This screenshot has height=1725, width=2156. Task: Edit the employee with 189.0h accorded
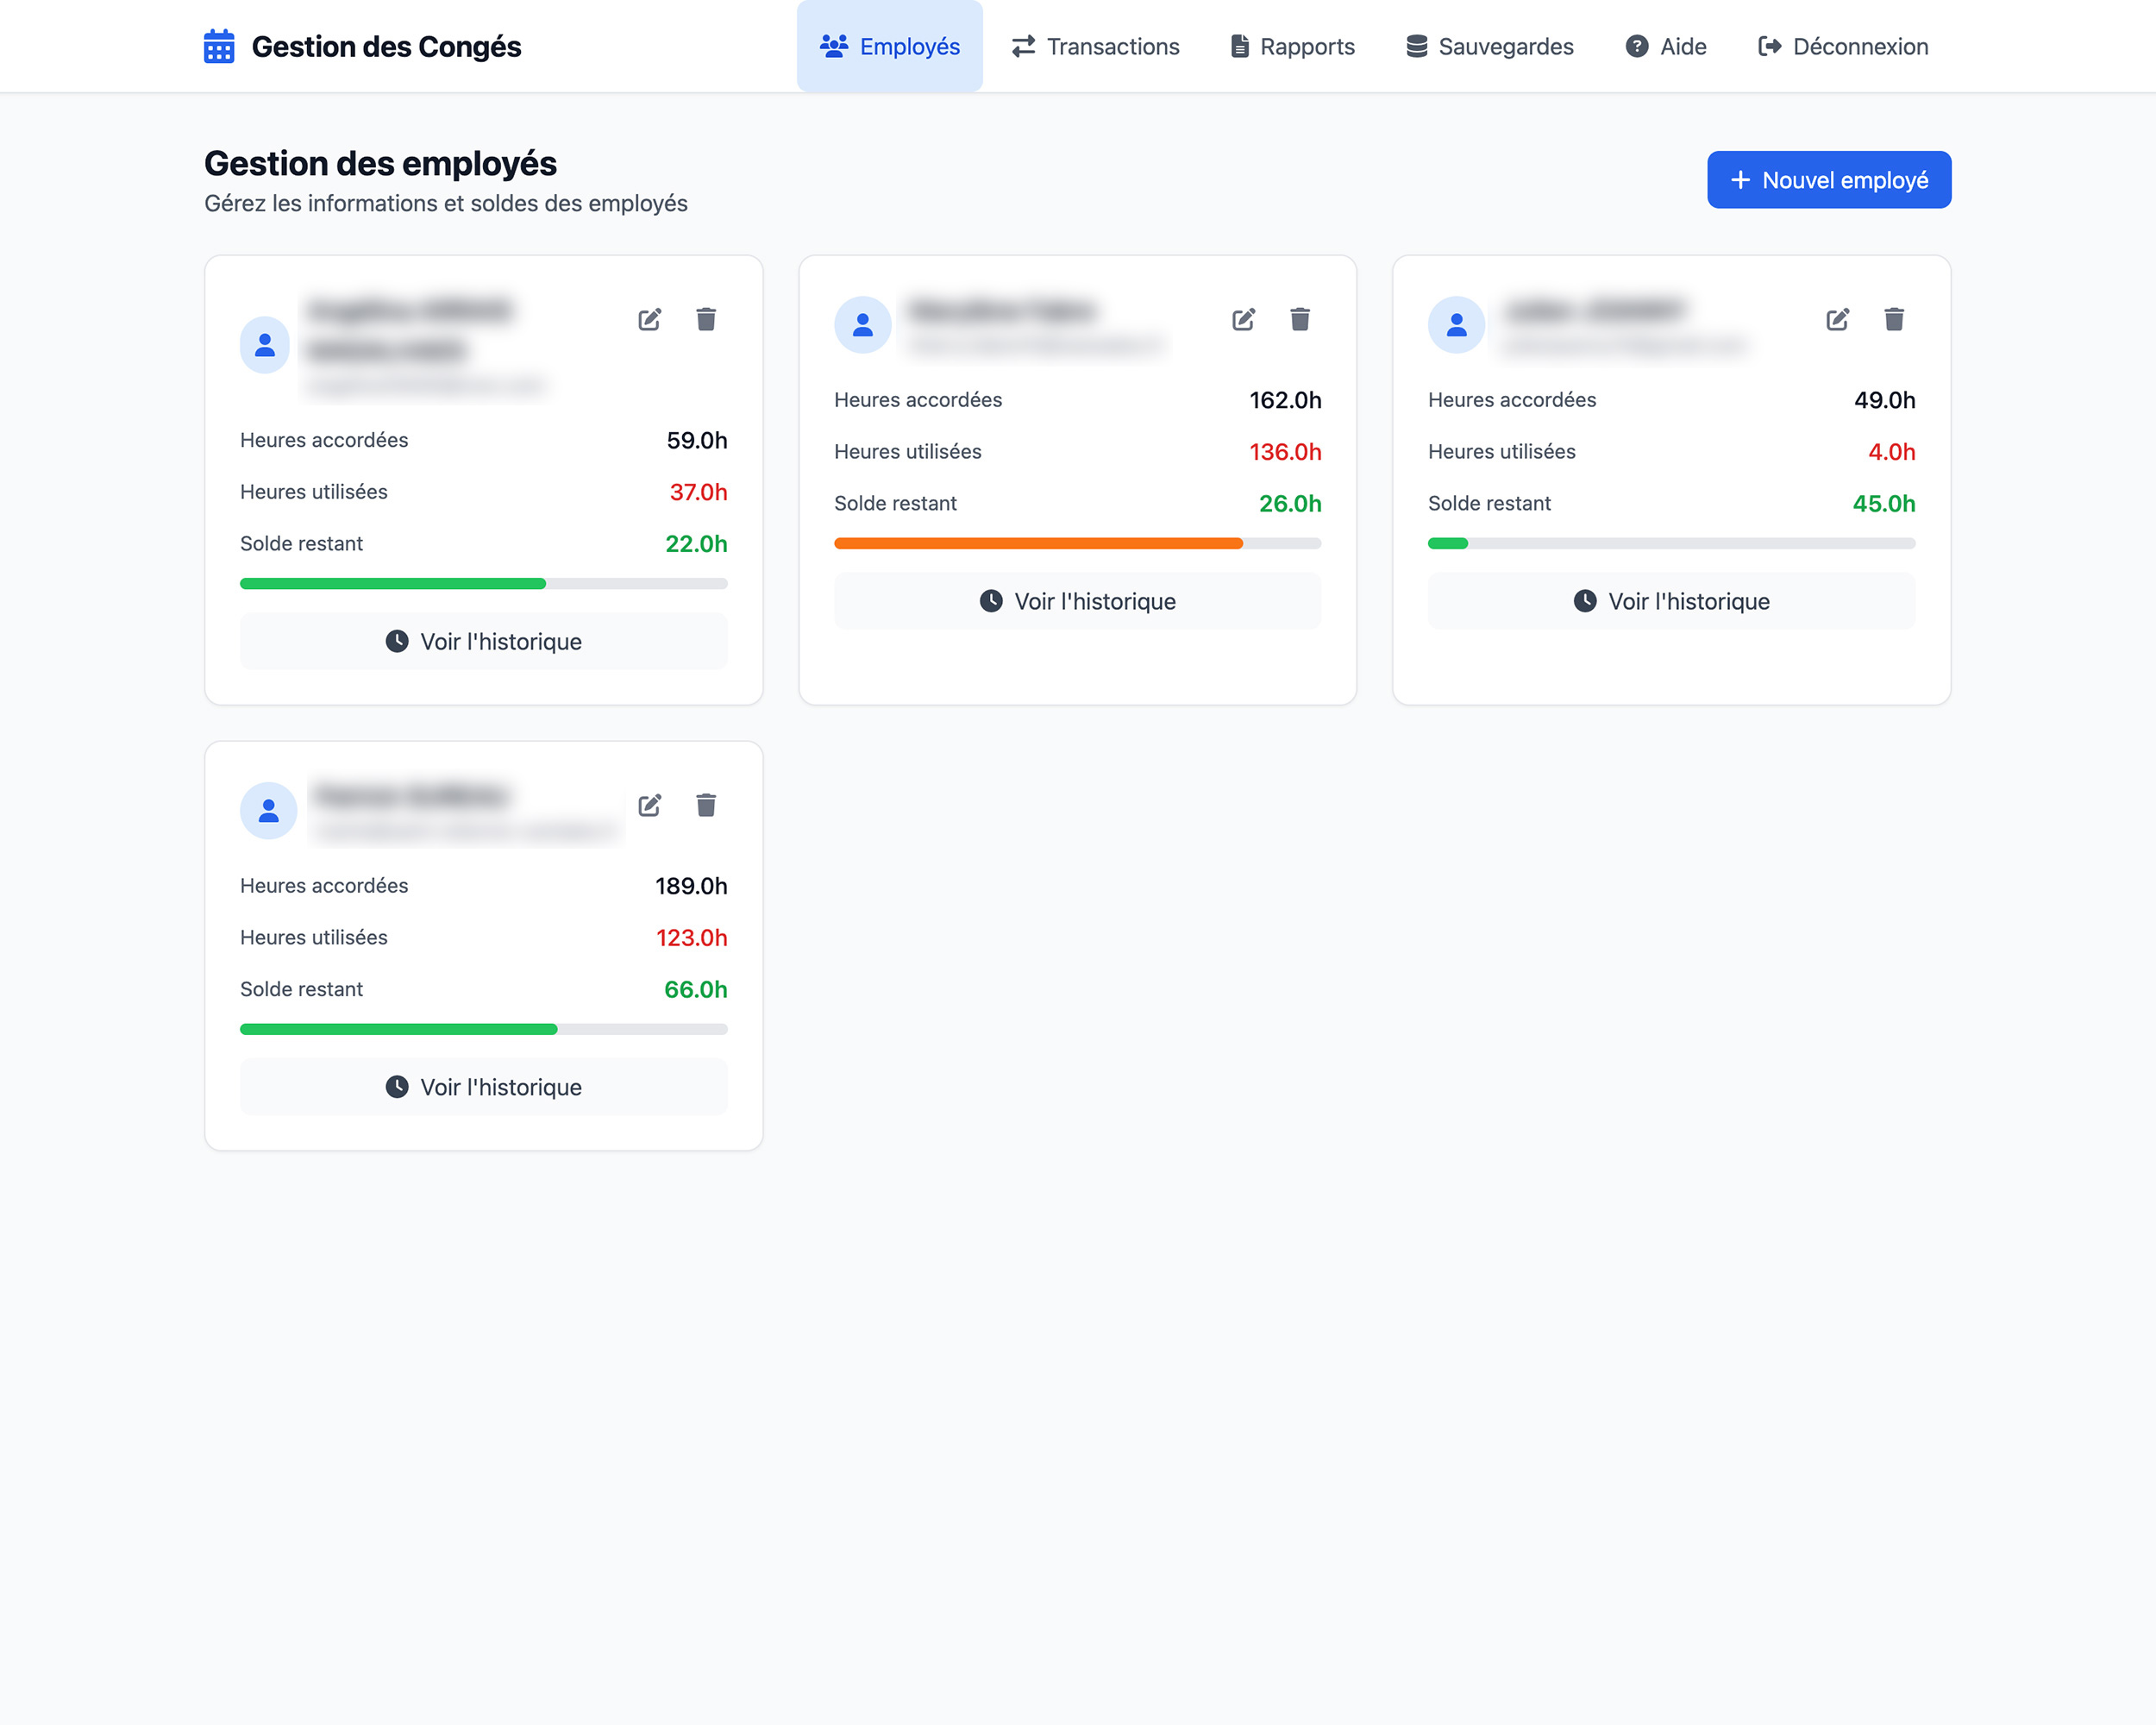pyautogui.click(x=649, y=805)
